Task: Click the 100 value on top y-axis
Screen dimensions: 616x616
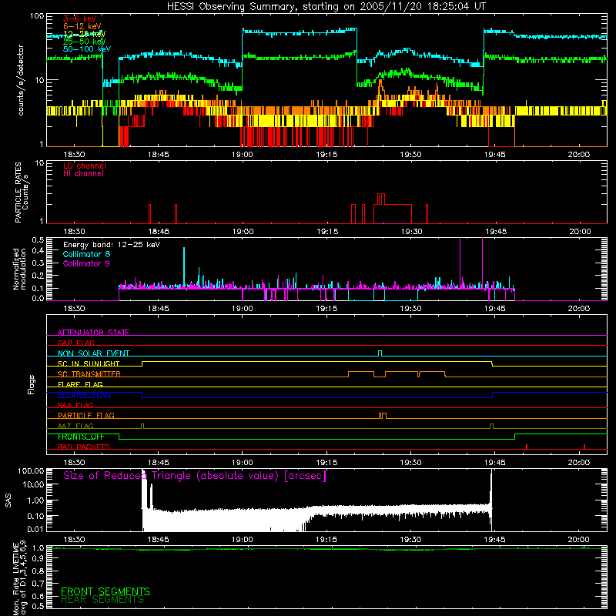Action: tap(37, 16)
